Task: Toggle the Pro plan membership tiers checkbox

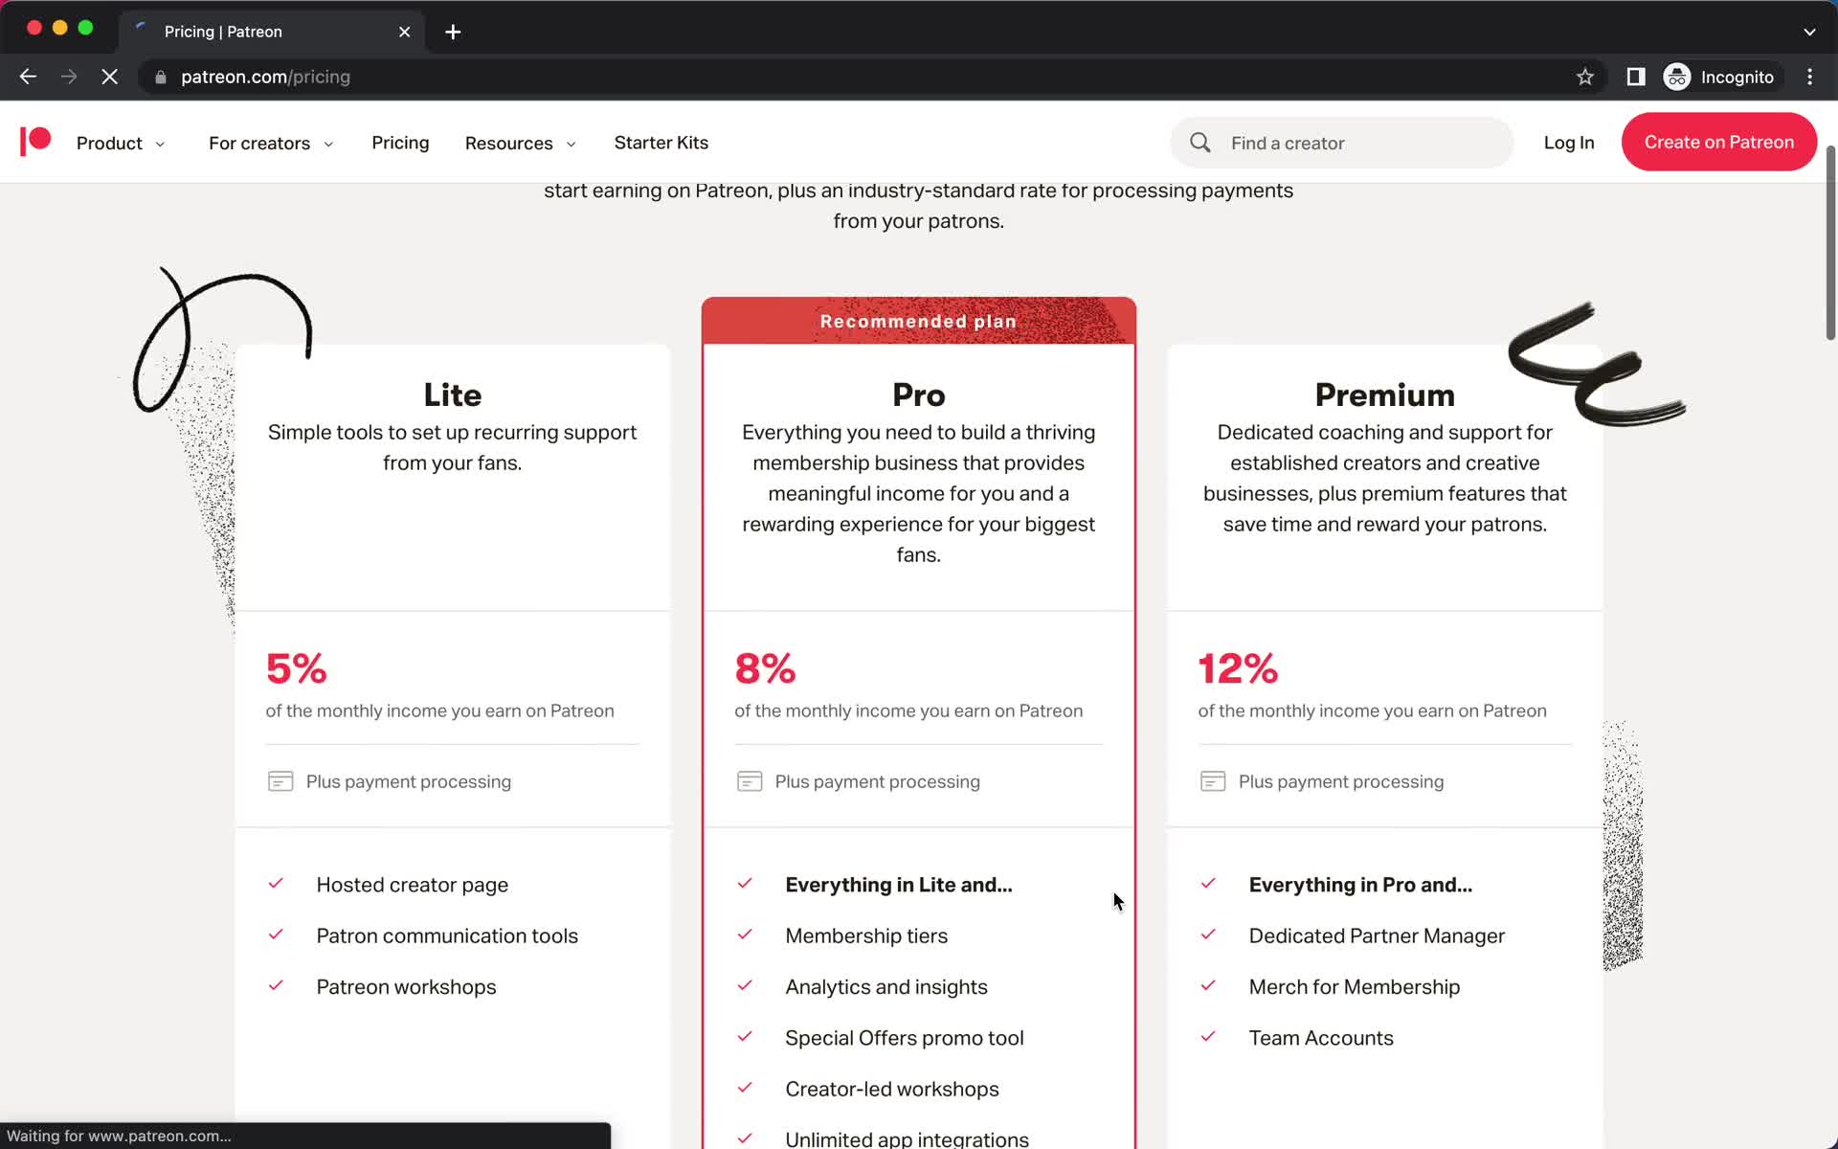Action: 744,935
